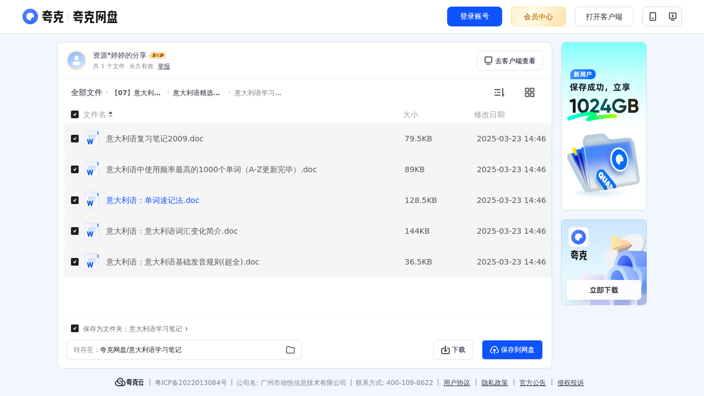Image resolution: width=704 pixels, height=396 pixels.
Task: Click Word icon of 单词速记法.doc
Action: 92,200
